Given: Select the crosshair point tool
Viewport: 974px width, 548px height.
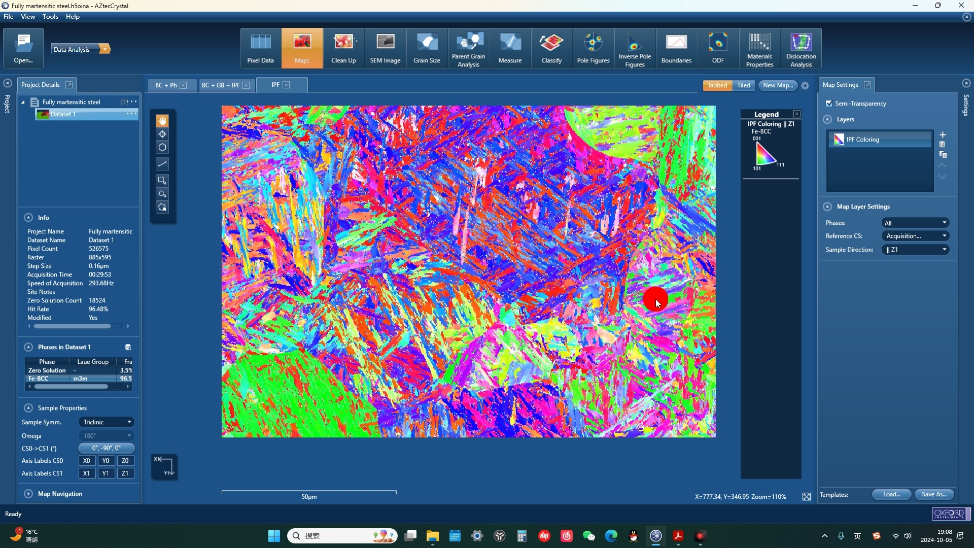Looking at the screenshot, I should pyautogui.click(x=162, y=134).
